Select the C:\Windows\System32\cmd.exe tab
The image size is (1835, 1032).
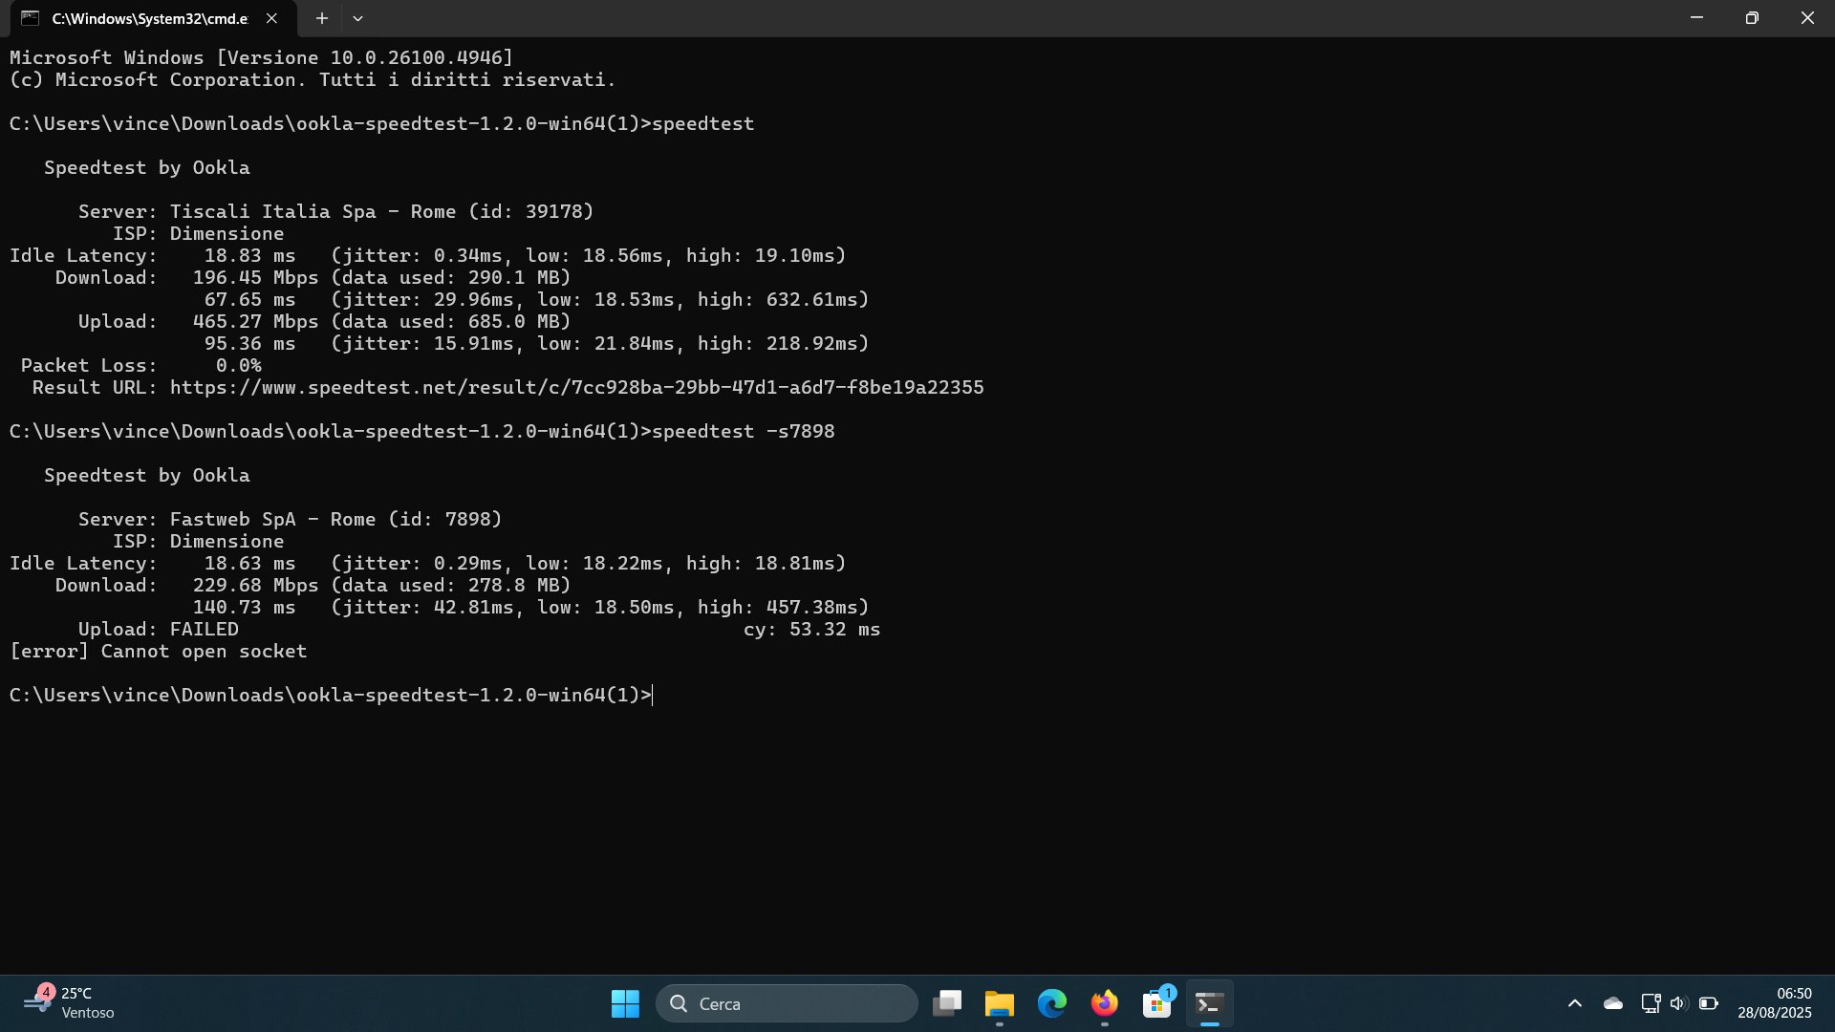click(x=143, y=18)
